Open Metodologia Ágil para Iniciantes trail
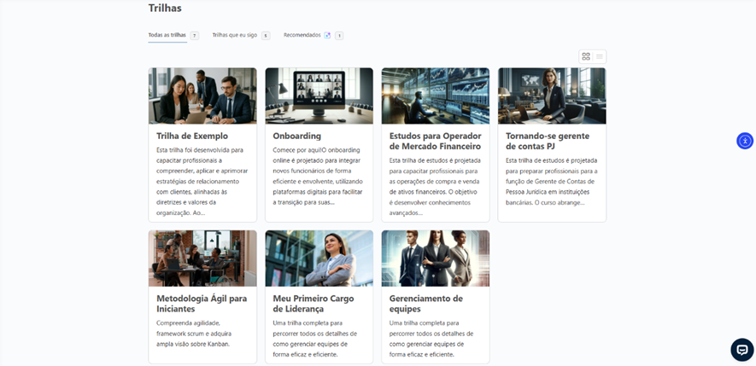Screen dimensions: 756x366 click(202, 303)
